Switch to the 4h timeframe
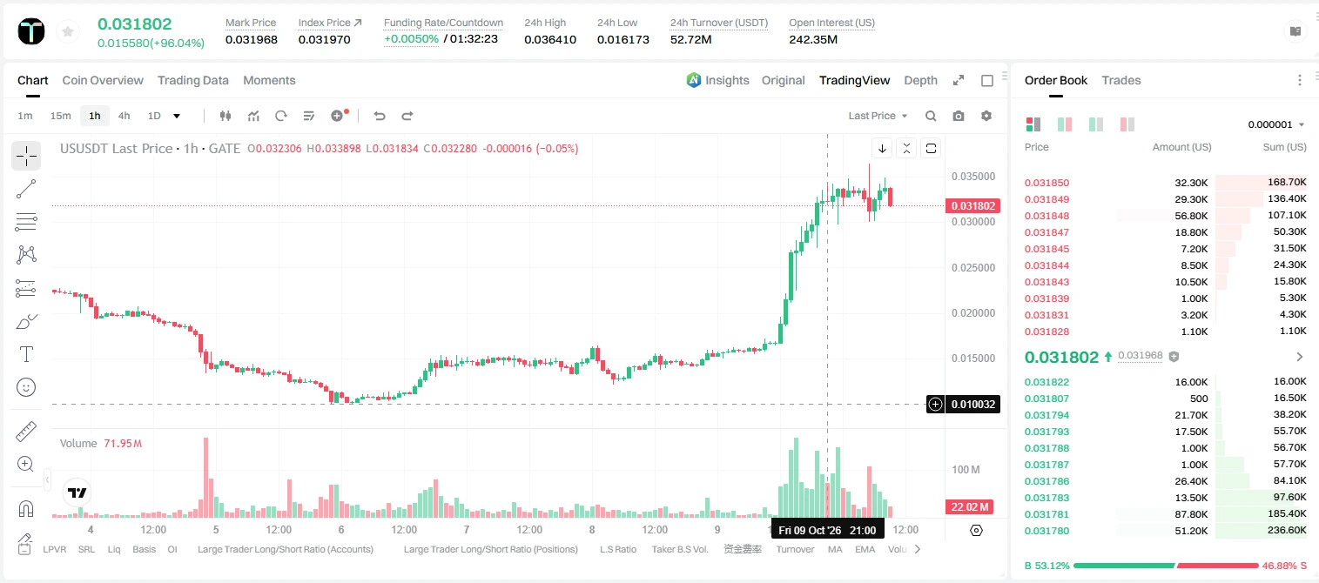 pos(124,116)
